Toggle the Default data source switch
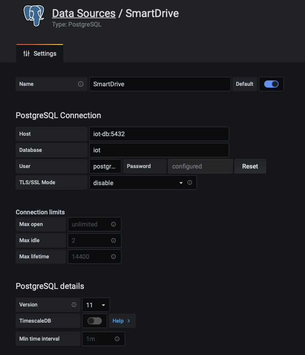Image resolution: width=305 pixels, height=355 pixels. coord(271,84)
